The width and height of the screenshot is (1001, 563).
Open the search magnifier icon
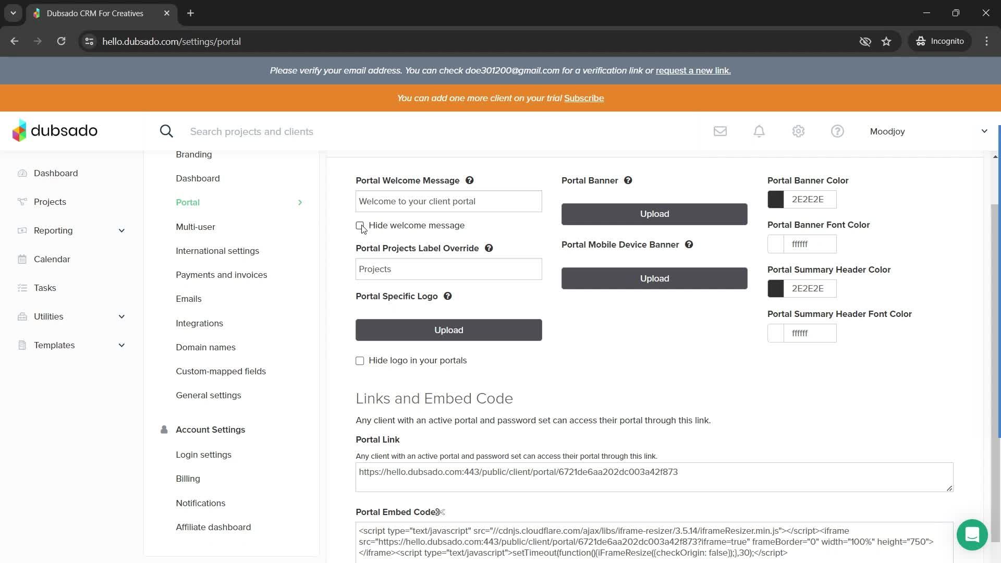(x=166, y=131)
